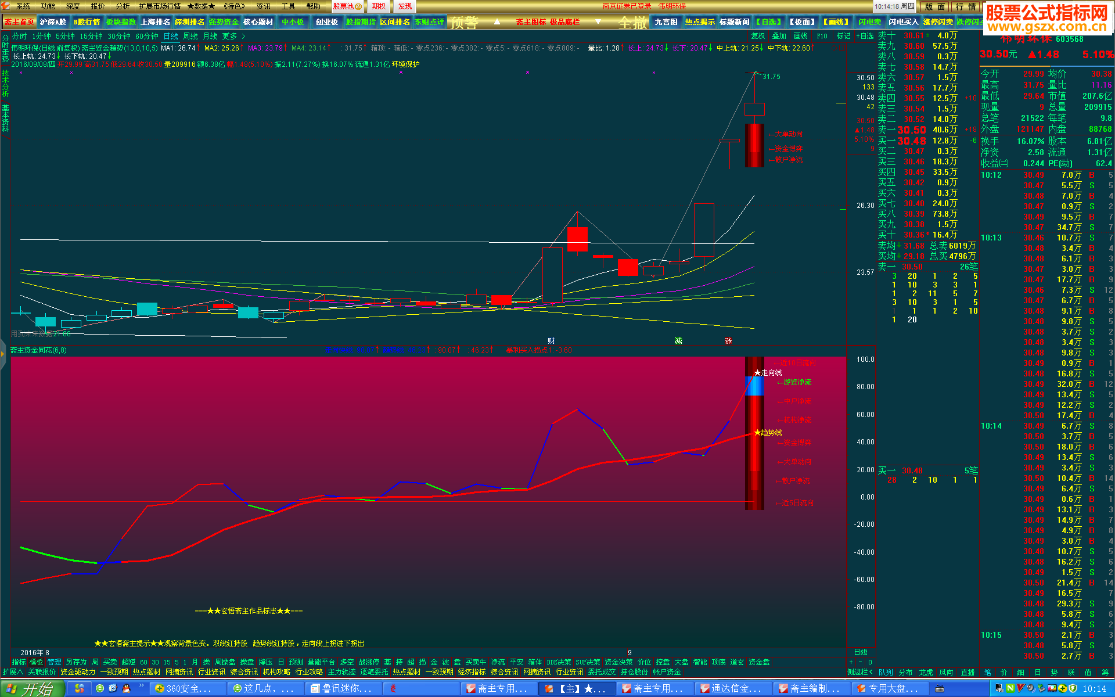Select the 笔 tab in trade panel
This screenshot has width=1115, height=697.
(987, 673)
